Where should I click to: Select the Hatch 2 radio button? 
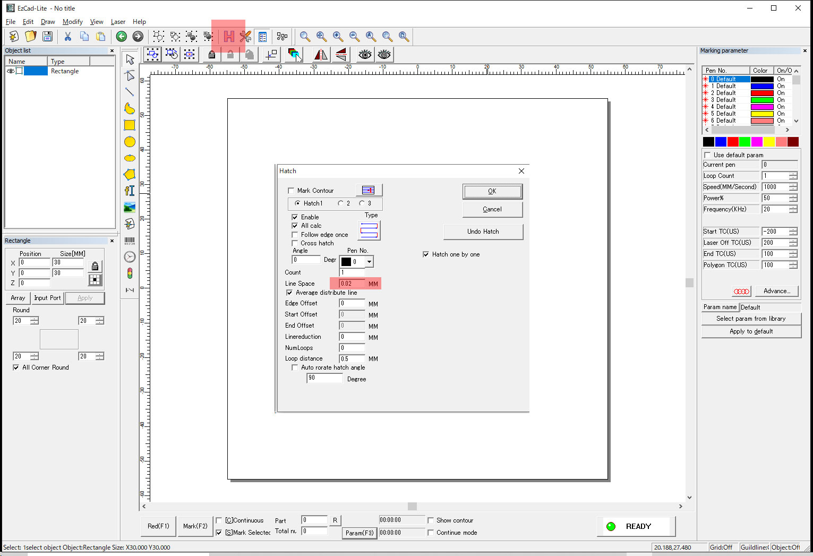tap(340, 203)
